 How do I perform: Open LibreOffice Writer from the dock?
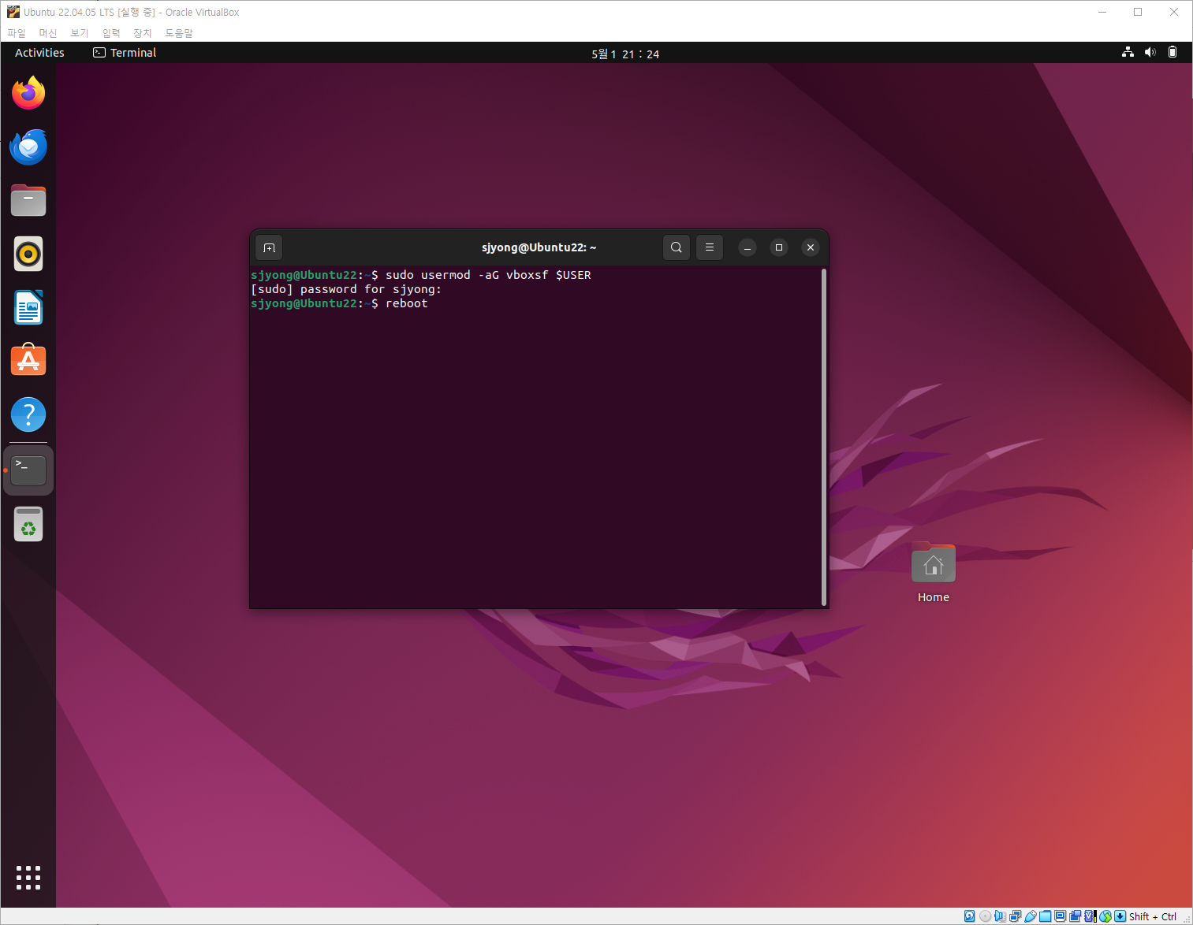pyautogui.click(x=28, y=307)
